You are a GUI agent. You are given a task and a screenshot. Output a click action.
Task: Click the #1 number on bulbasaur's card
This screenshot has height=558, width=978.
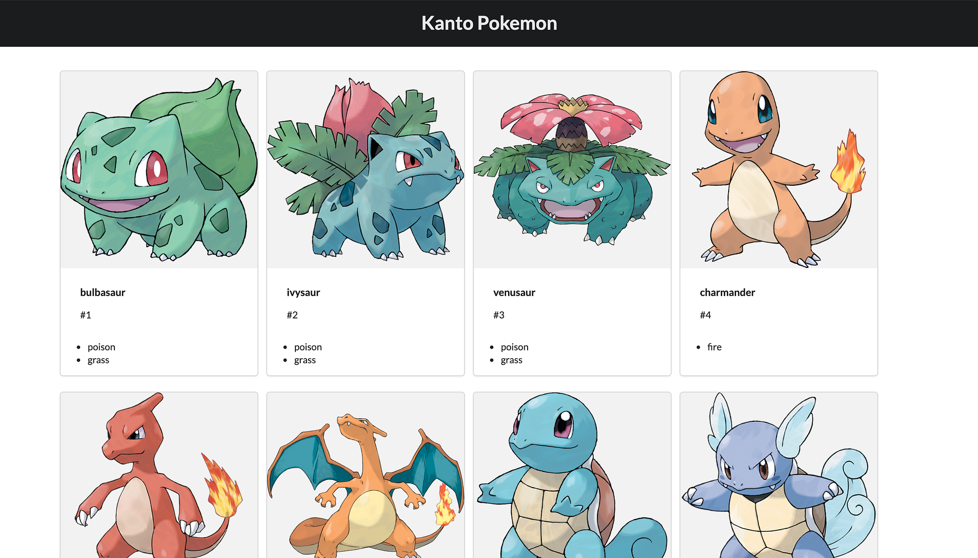click(x=87, y=315)
